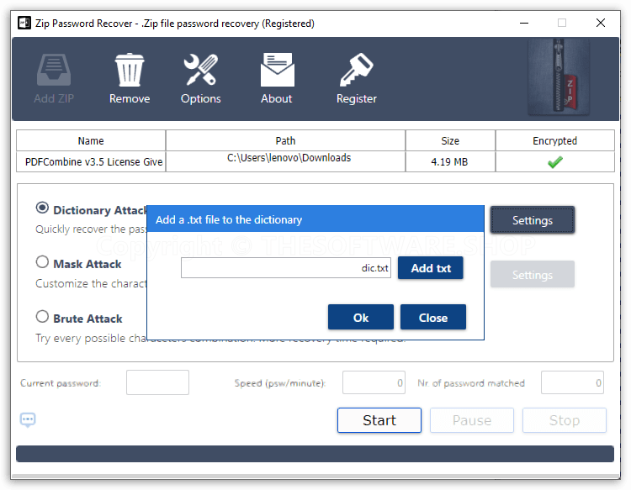Click the Register key icon
The height and width of the screenshot is (490, 631).
356,71
